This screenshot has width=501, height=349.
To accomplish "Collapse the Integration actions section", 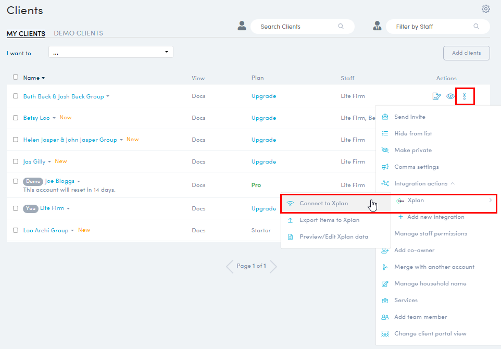I will (453, 184).
